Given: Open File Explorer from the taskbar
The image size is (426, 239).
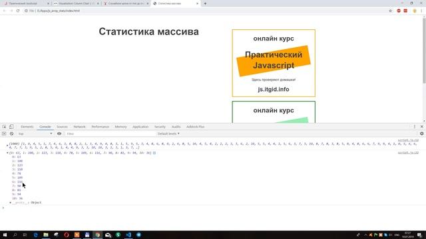Looking at the screenshot, I should [46, 234].
